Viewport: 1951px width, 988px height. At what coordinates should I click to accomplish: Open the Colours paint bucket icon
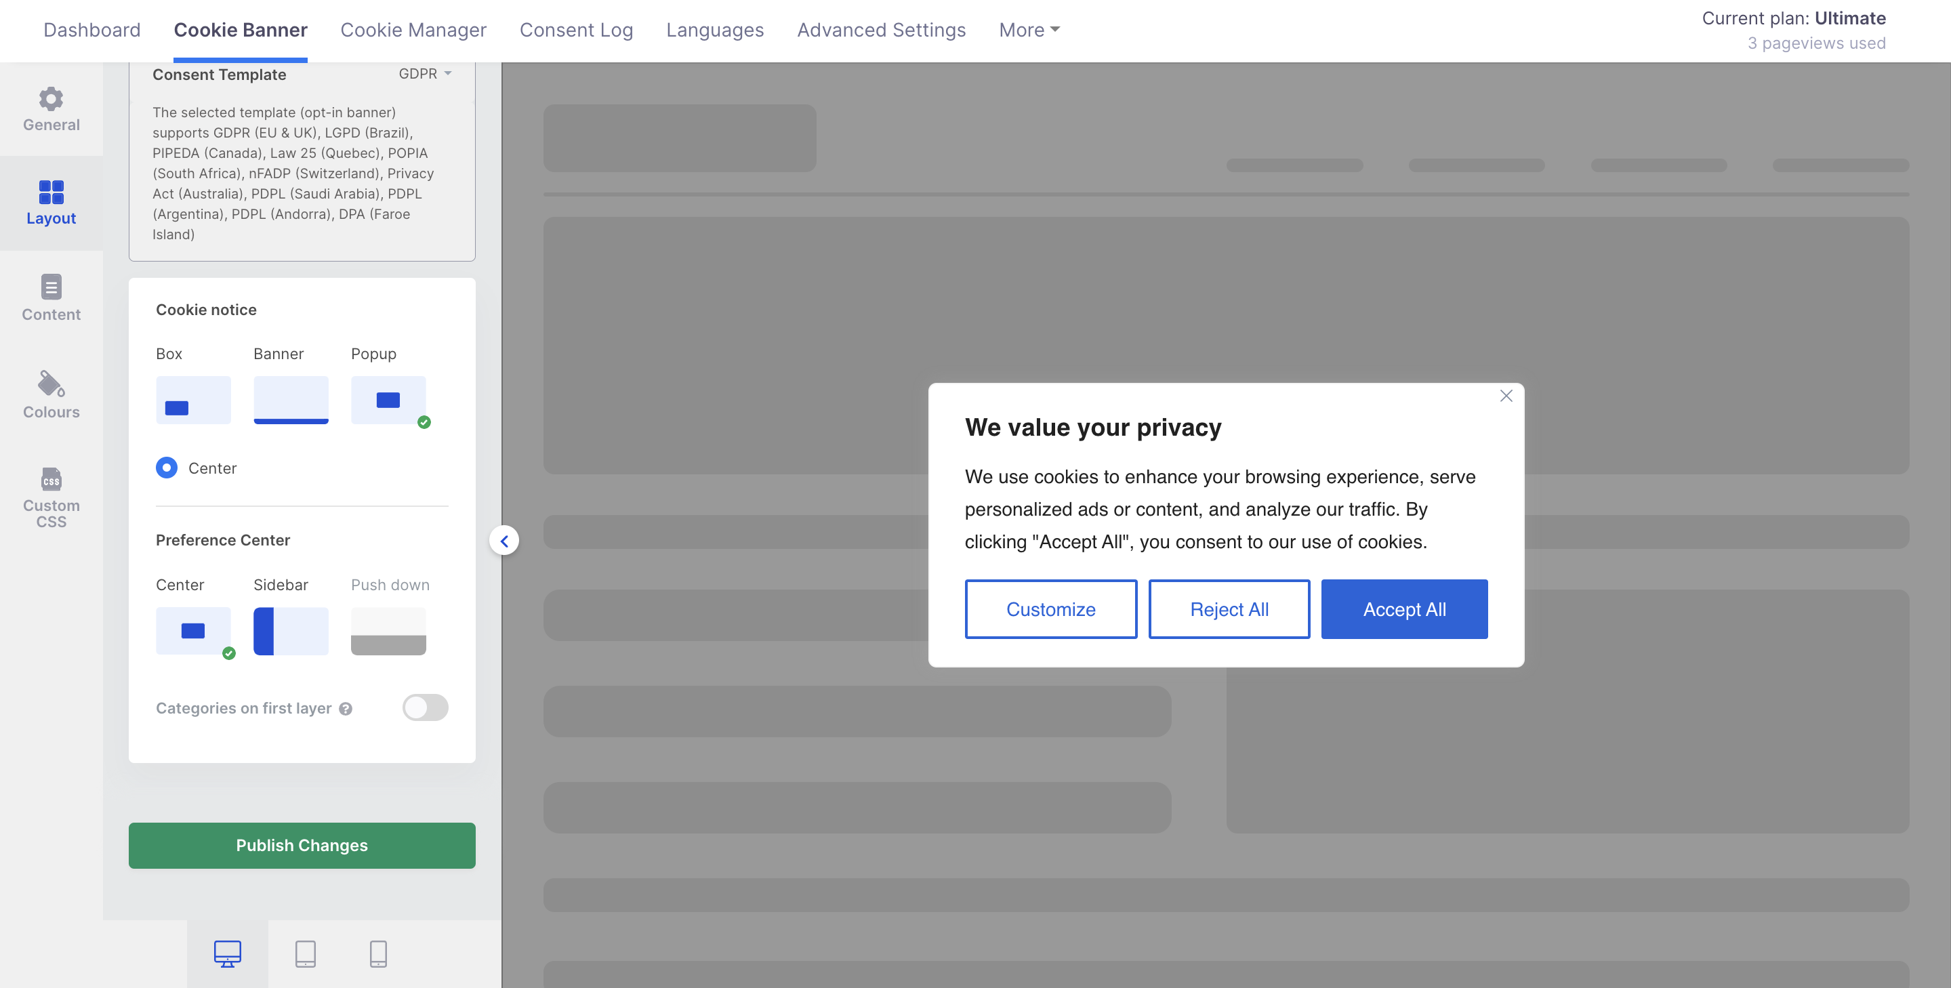click(51, 383)
